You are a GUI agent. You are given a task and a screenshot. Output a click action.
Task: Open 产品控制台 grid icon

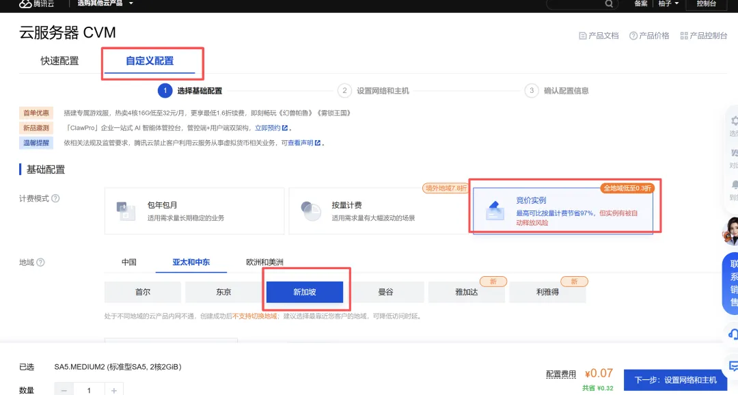684,36
